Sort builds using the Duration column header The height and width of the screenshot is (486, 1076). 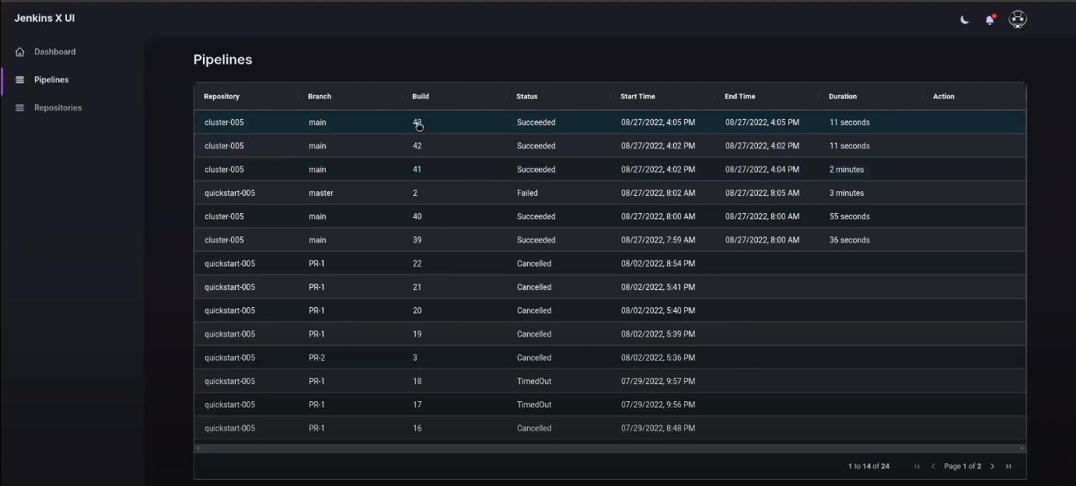tap(842, 96)
